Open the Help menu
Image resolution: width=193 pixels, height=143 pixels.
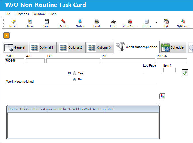[x=53, y=14]
